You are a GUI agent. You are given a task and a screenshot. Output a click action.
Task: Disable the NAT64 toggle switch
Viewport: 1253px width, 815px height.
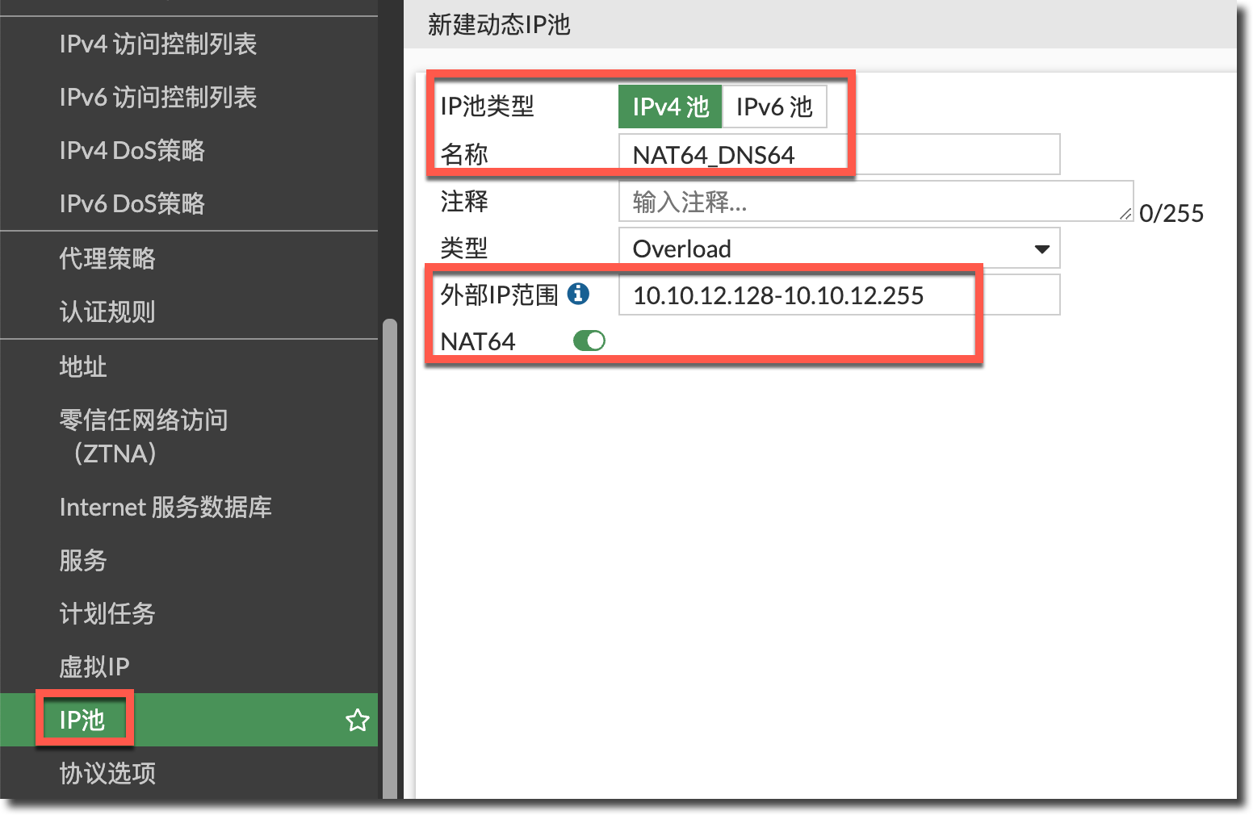589,341
